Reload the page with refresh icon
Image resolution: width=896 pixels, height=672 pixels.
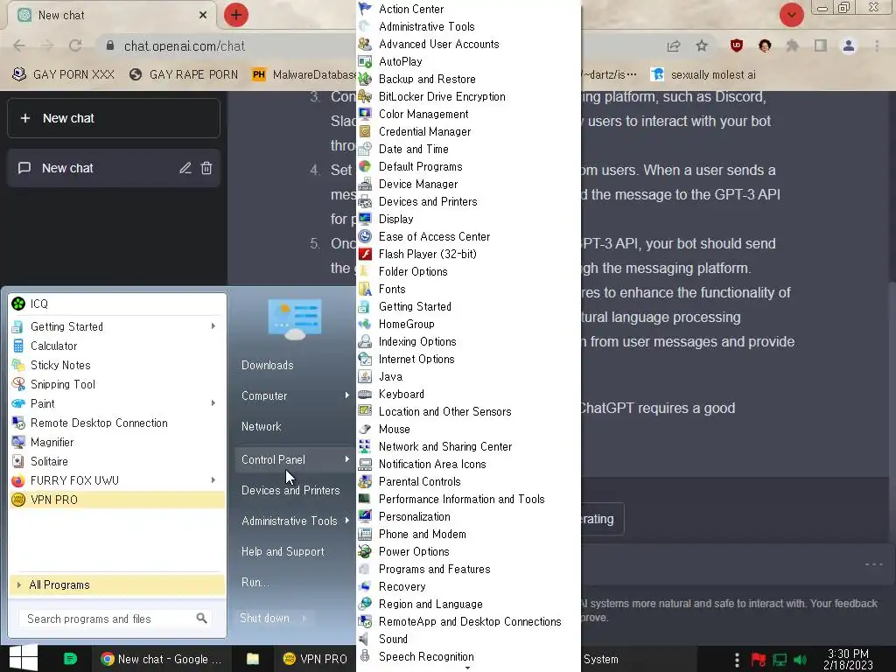click(x=75, y=45)
